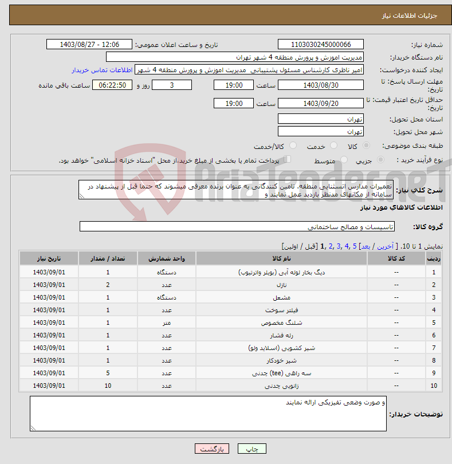Open the بعد (next) page link

[x=365, y=246]
